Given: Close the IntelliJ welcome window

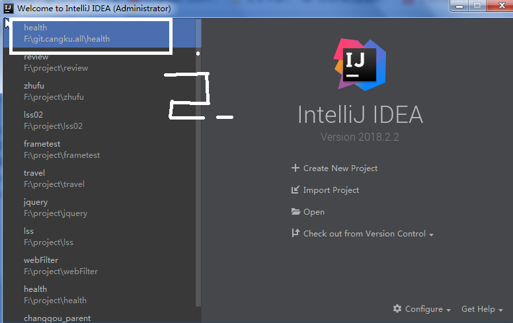Looking at the screenshot, I should 501,5.
